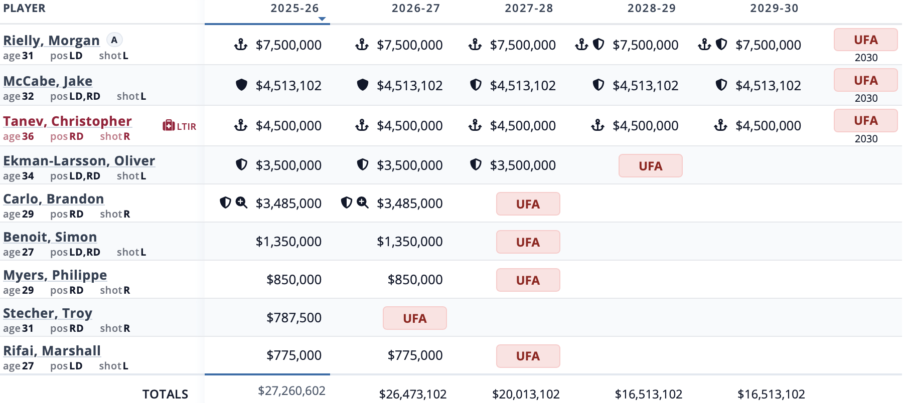Click half-shield icon in Ekman-Larsson's 2027-28 cell

point(476,164)
